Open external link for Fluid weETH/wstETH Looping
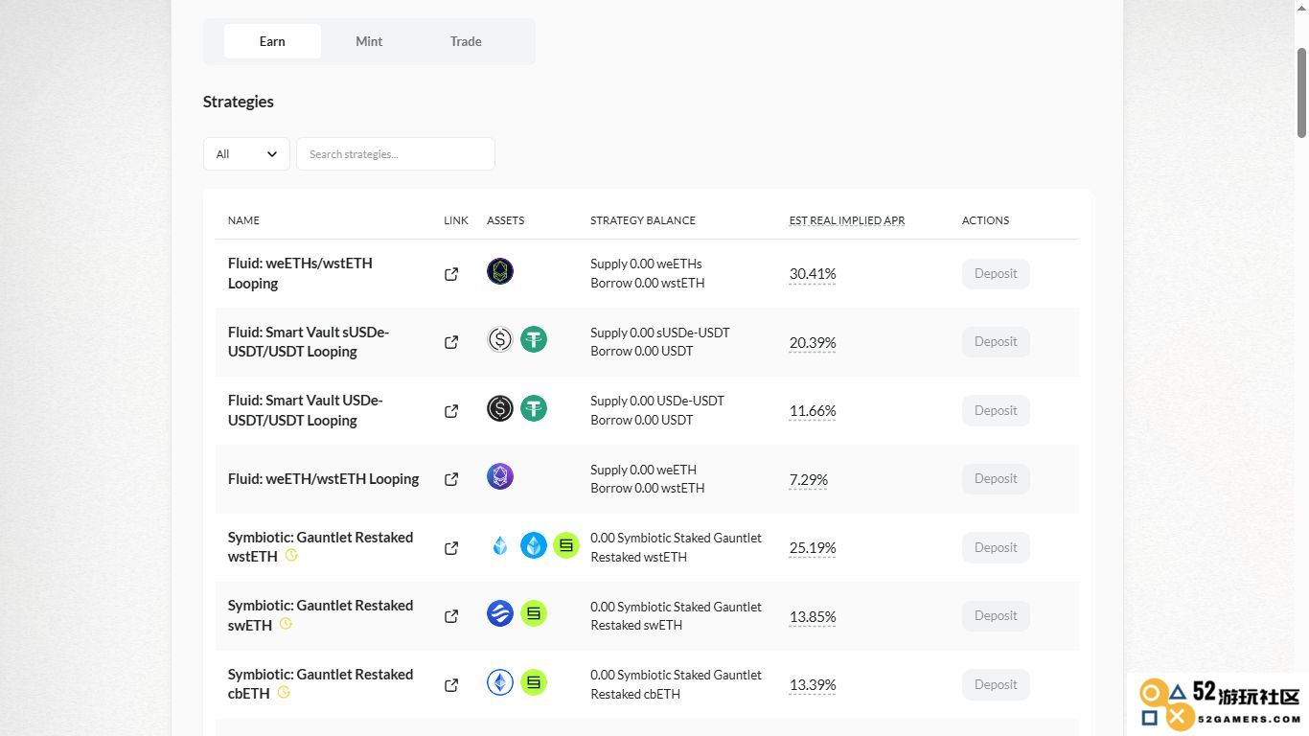1309x736 pixels. click(x=451, y=479)
